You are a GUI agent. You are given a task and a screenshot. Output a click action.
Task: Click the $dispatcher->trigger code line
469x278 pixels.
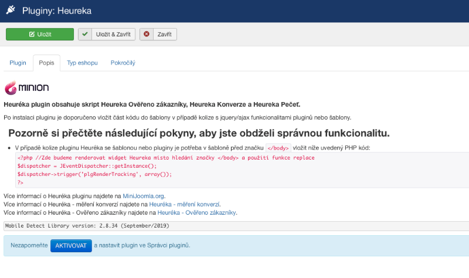coord(95,174)
